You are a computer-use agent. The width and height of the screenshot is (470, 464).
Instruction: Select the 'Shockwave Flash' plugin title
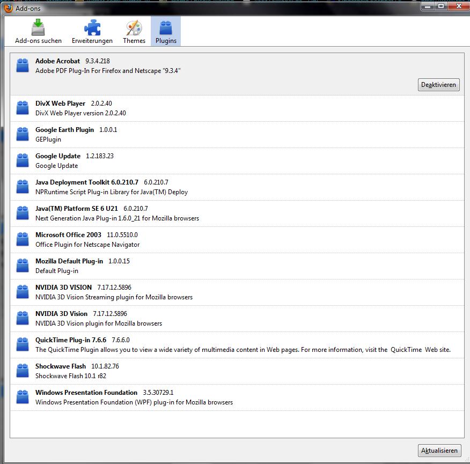[61, 366]
